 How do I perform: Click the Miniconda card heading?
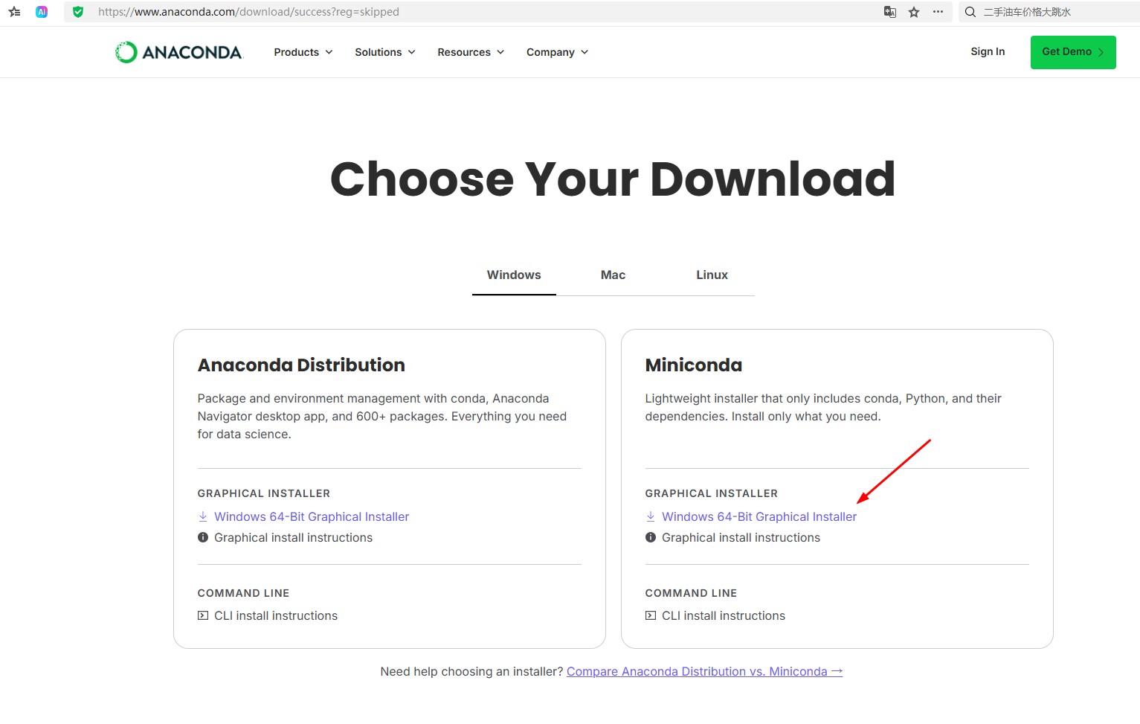(x=694, y=365)
